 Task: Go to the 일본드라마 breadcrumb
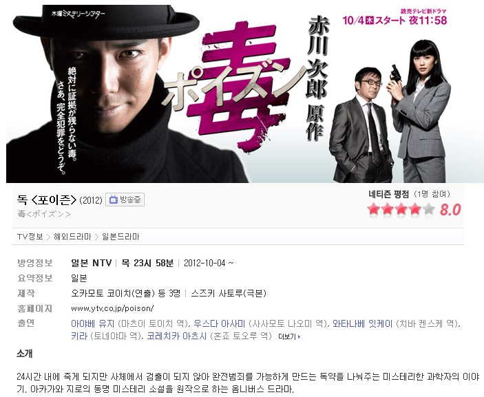tap(120, 237)
